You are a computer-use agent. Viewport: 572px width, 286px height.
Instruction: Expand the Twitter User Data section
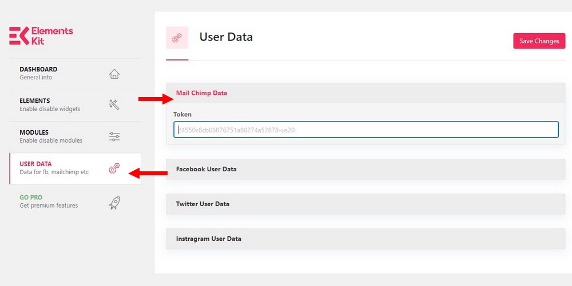366,204
